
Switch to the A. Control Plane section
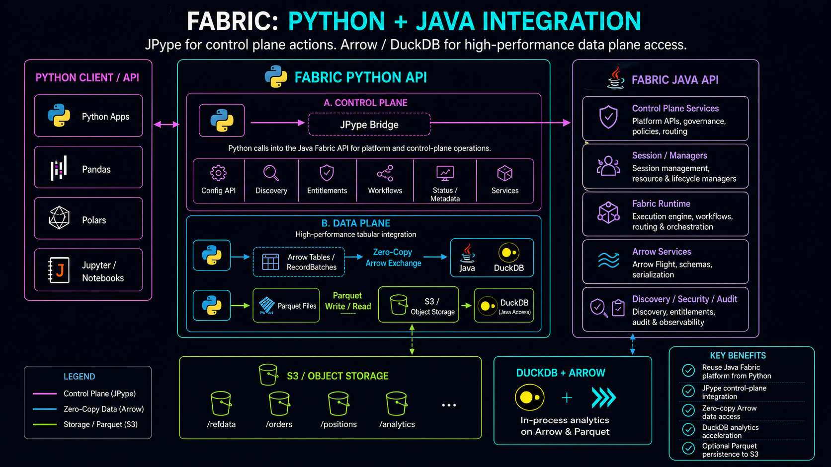tap(365, 103)
